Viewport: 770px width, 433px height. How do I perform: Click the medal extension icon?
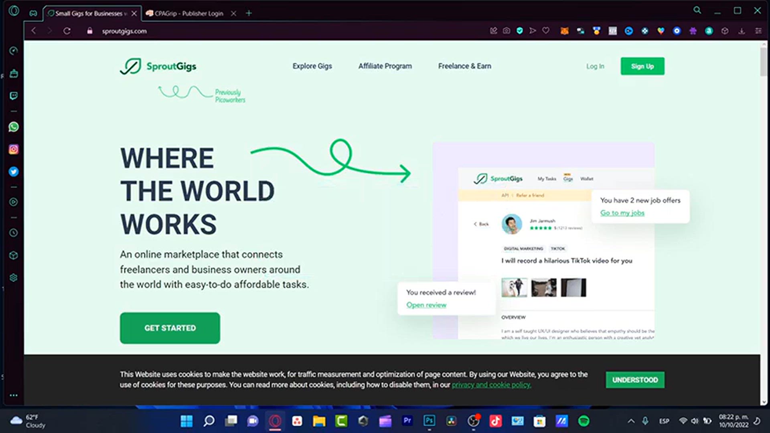597,31
